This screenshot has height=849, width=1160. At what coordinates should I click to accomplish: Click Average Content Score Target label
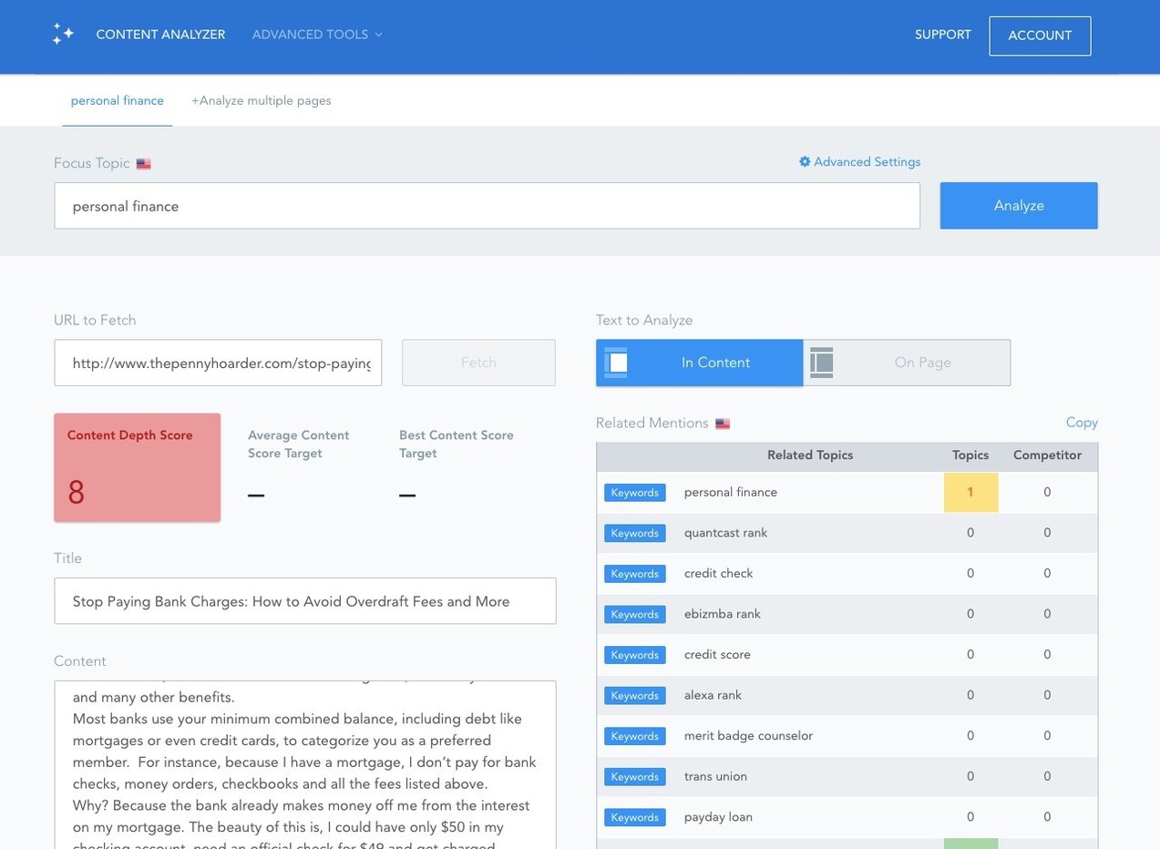point(299,445)
